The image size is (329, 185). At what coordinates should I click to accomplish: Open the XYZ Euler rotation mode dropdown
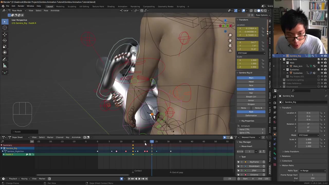coord(251,53)
